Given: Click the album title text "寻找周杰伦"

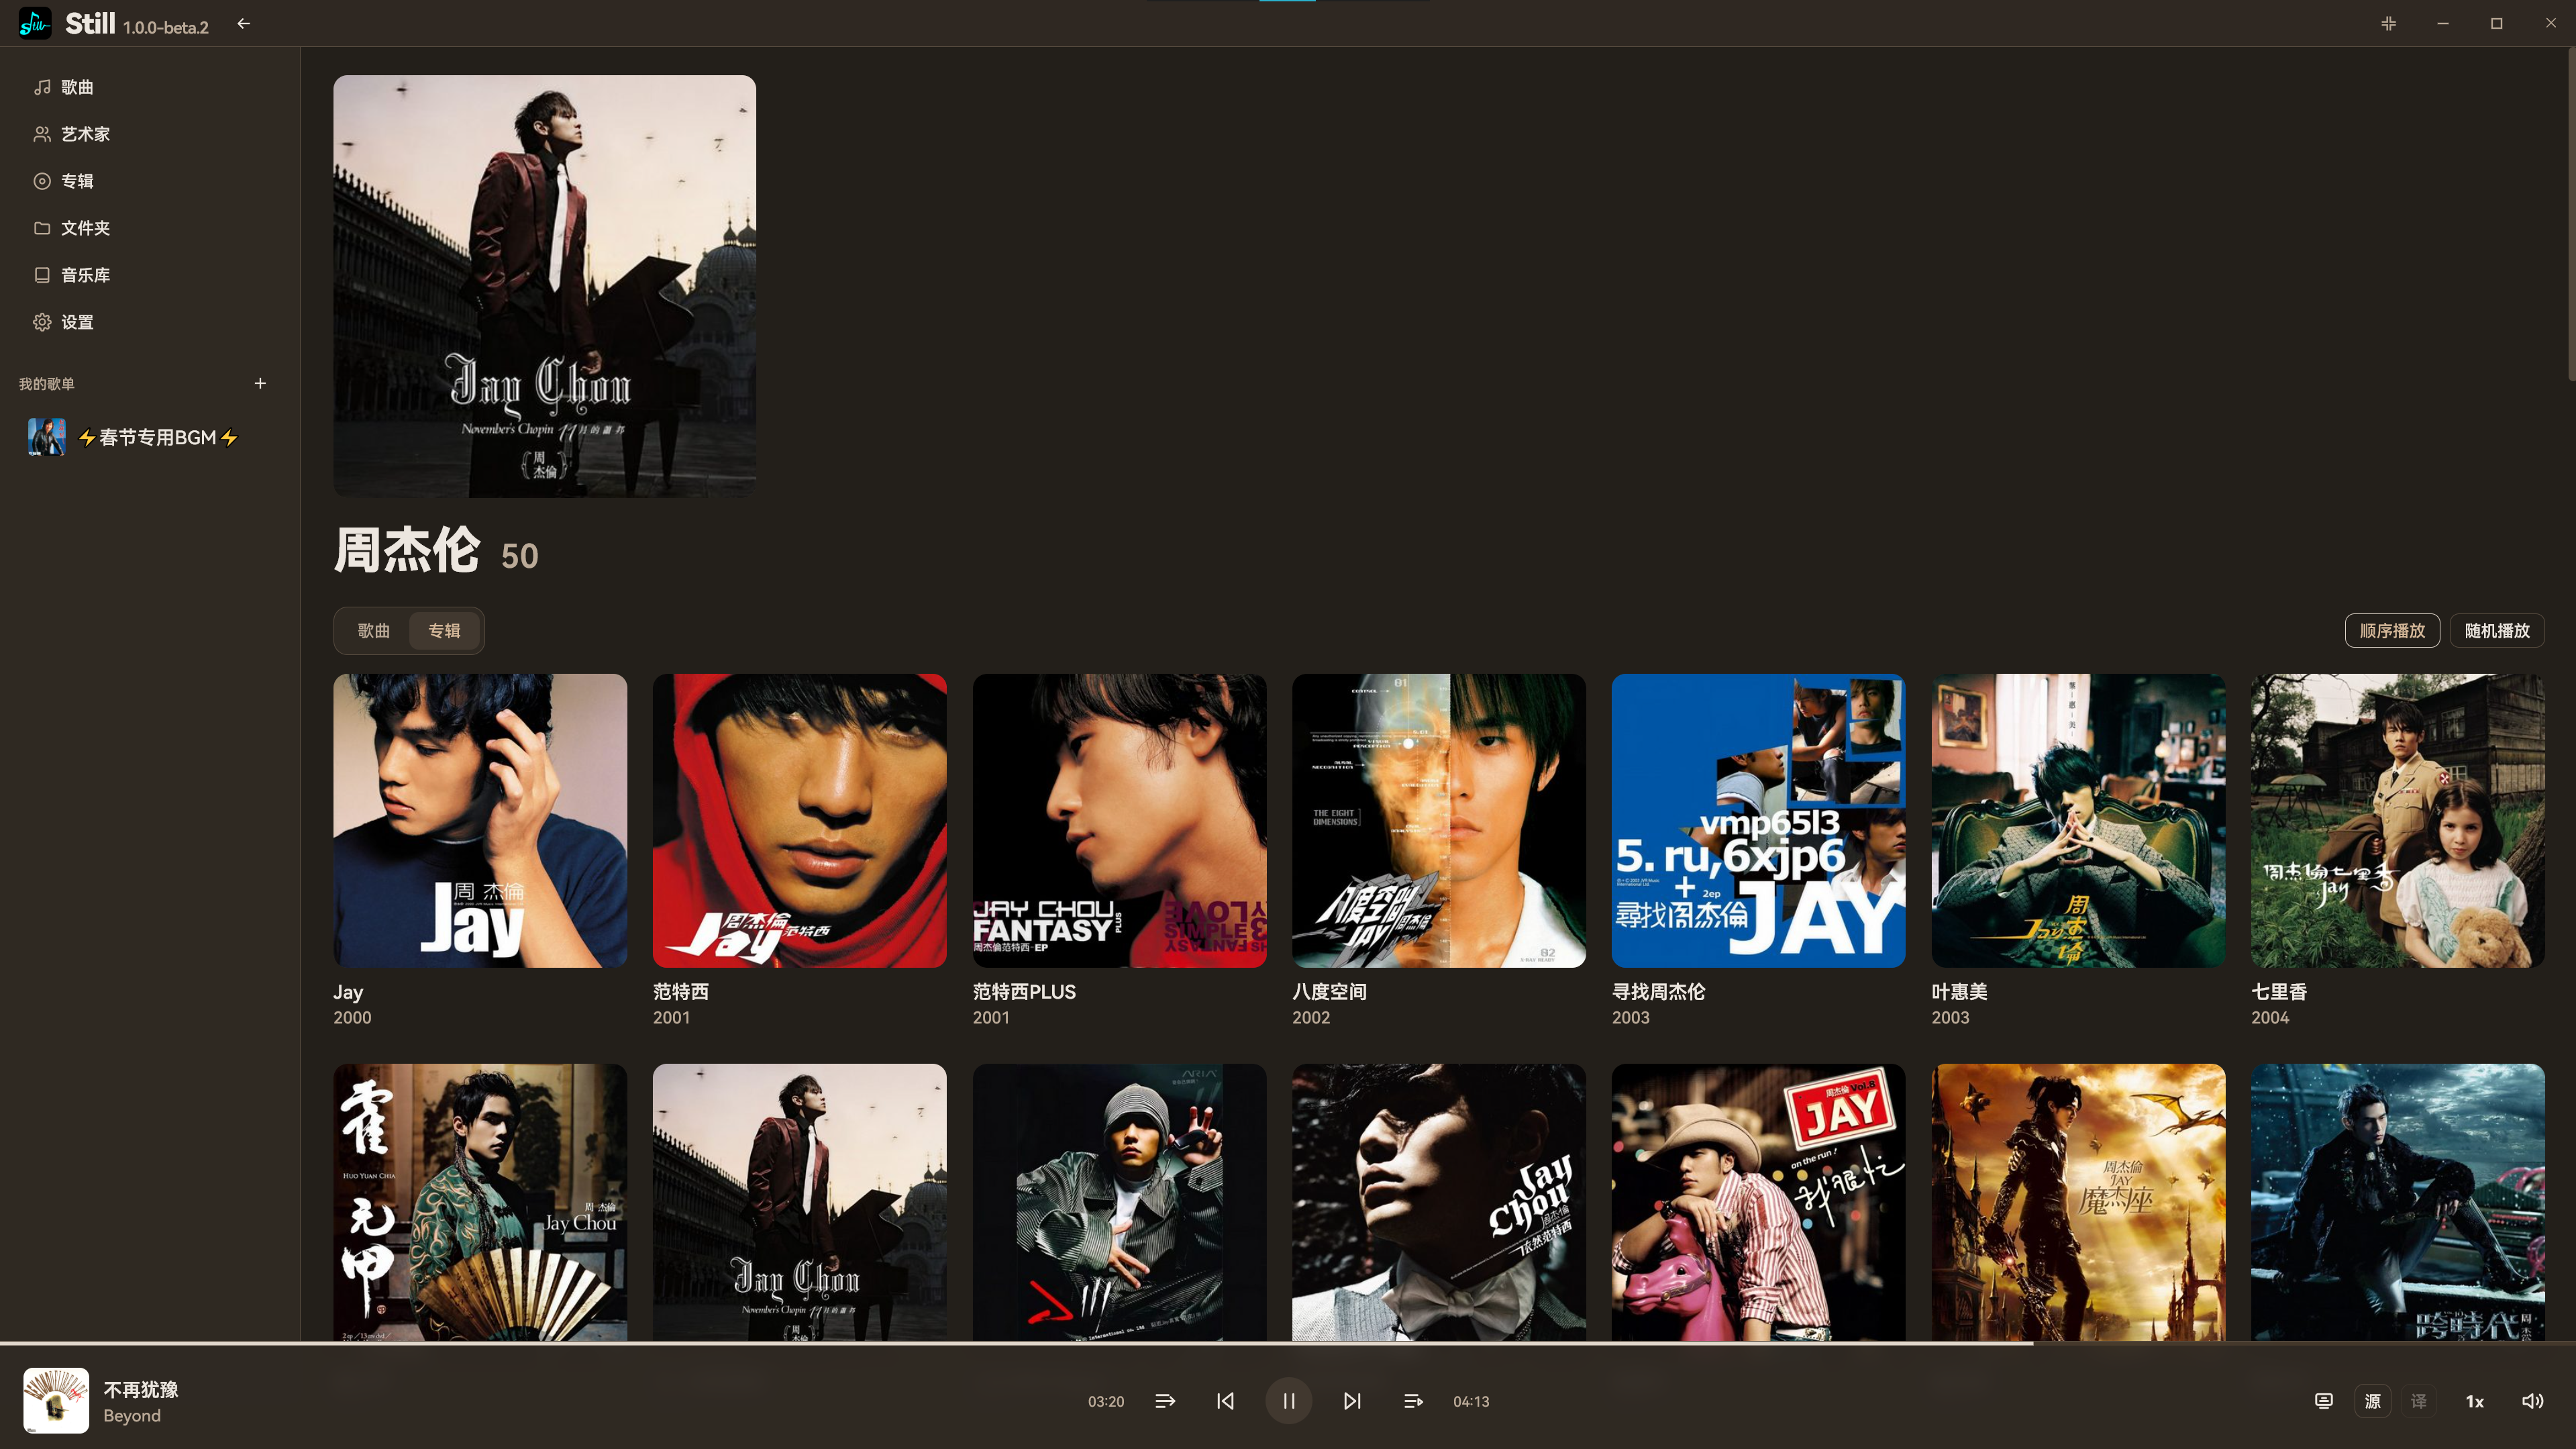Looking at the screenshot, I should pos(1658,992).
